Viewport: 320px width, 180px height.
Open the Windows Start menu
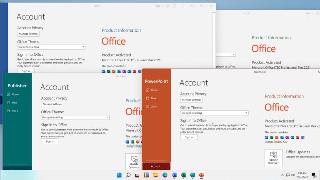(x=119, y=175)
